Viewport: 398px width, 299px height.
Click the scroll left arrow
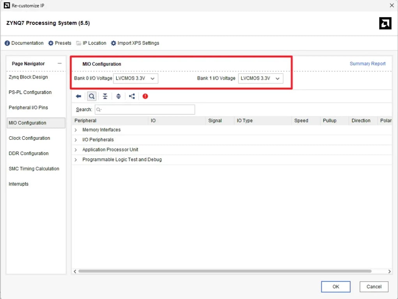(x=75, y=271)
